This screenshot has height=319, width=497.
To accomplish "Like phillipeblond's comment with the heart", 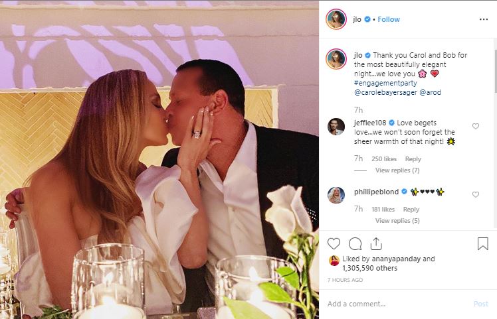I will pos(476,194).
